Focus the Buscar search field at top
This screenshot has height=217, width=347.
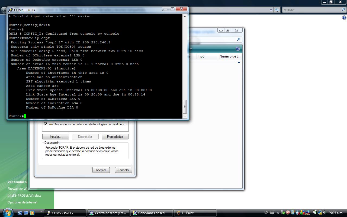click(x=312, y=10)
